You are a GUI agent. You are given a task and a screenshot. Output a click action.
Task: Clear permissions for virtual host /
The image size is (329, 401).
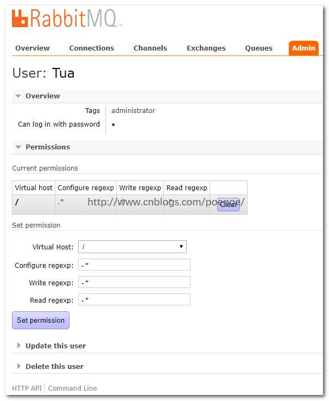point(229,204)
